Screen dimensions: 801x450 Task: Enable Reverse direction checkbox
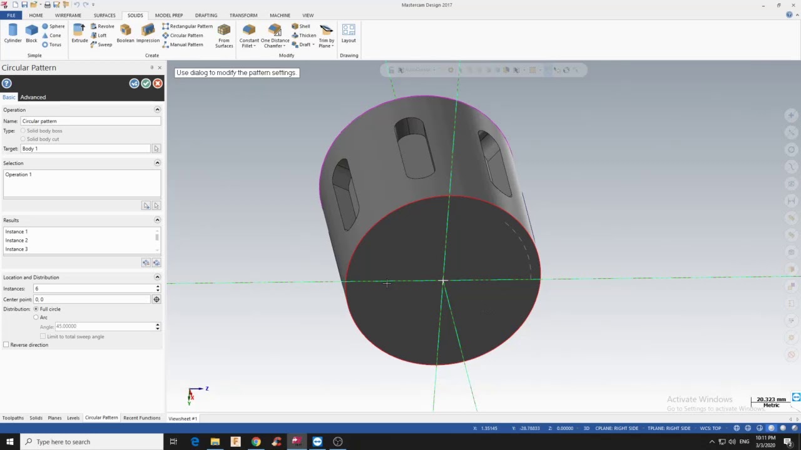point(6,345)
